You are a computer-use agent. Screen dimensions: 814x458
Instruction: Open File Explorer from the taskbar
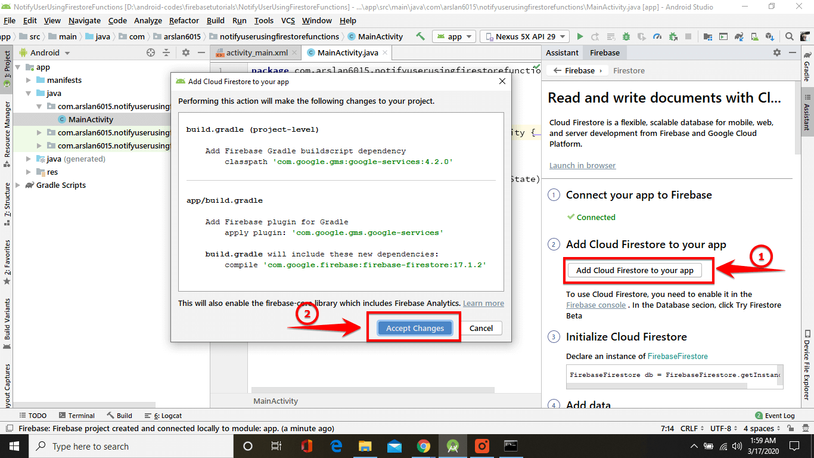tap(365, 446)
